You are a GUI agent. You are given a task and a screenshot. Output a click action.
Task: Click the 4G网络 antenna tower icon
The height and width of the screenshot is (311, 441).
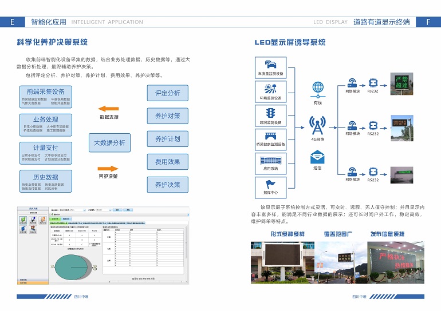click(x=317, y=125)
